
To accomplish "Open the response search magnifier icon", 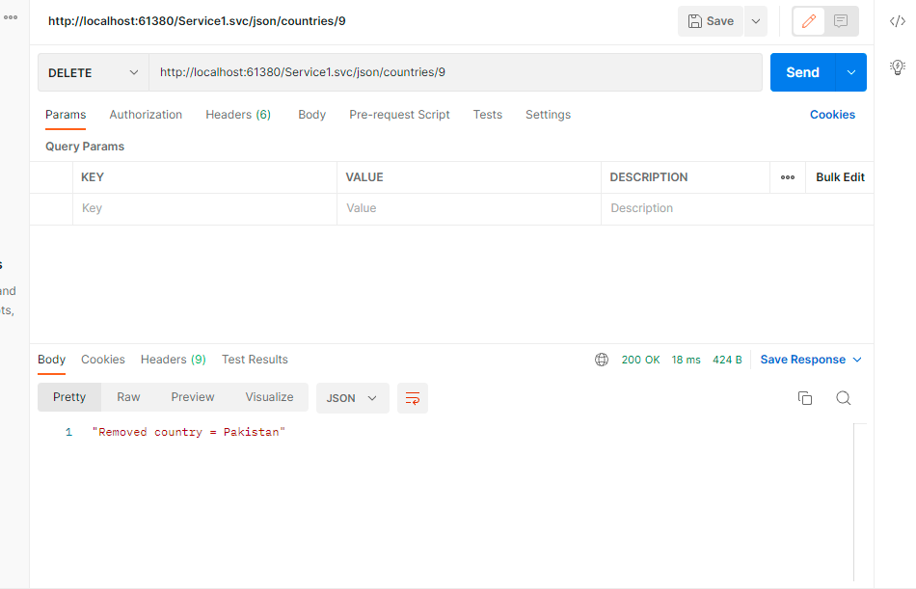I will point(843,398).
